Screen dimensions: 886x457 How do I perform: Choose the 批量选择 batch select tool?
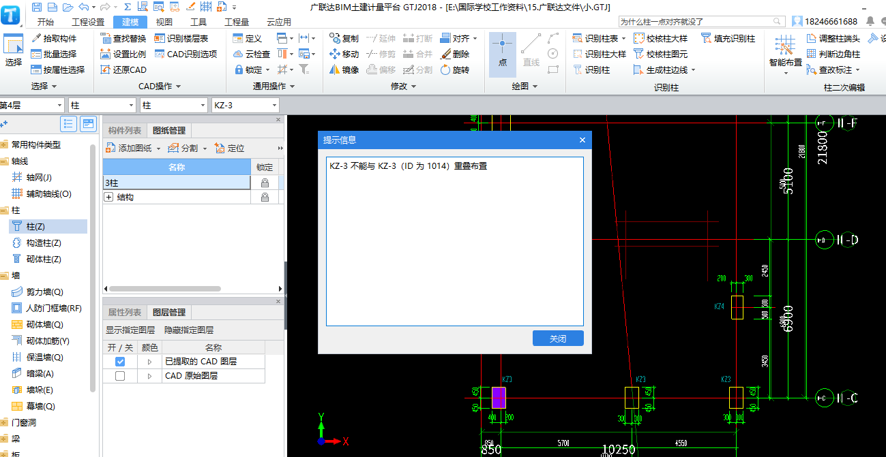click(x=54, y=54)
